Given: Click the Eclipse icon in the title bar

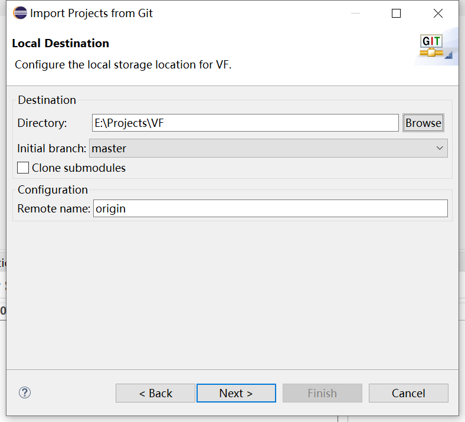Looking at the screenshot, I should click(19, 13).
